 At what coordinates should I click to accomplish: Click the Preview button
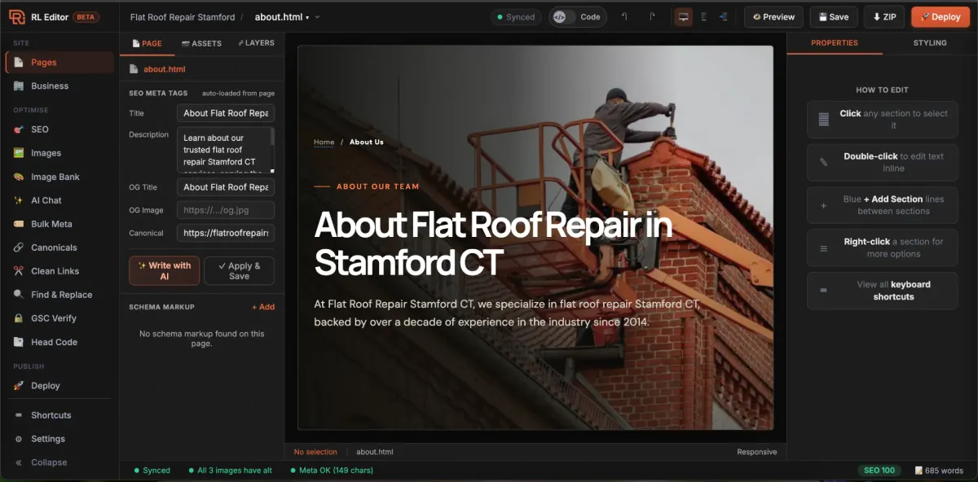coord(773,16)
